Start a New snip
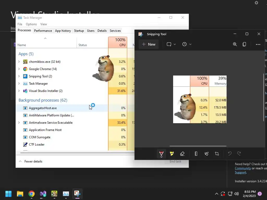Image resolution: width=267 pixels, height=200 pixels. coord(149,44)
